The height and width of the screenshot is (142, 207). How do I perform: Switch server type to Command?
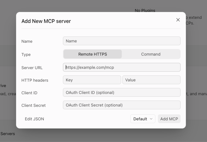pos(151,54)
